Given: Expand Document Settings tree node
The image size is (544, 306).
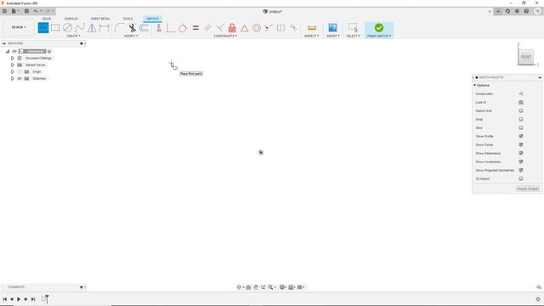Looking at the screenshot, I should pos(13,59).
